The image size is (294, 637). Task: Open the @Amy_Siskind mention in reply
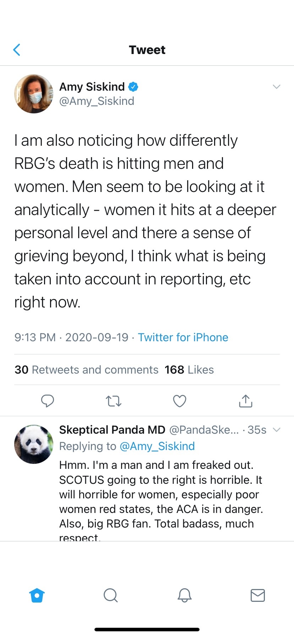point(157,446)
